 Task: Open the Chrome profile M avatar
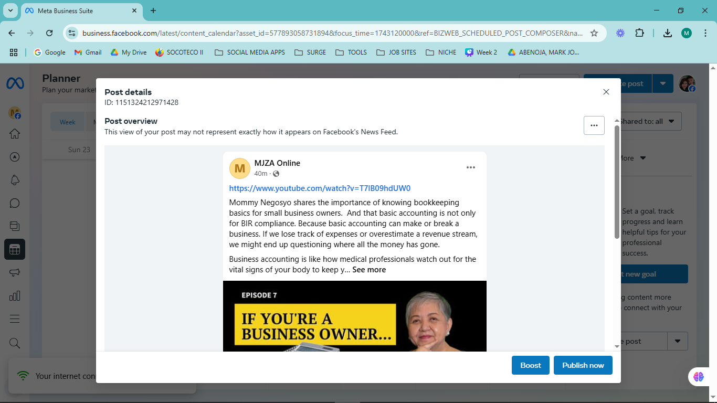pyautogui.click(x=687, y=33)
